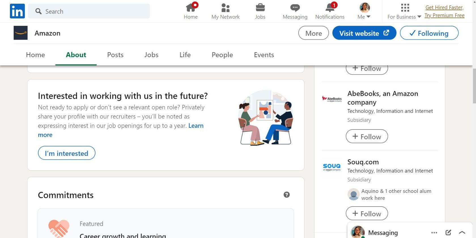The height and width of the screenshot is (238, 476).
Task: Switch to the Posts tab
Action: click(115, 55)
